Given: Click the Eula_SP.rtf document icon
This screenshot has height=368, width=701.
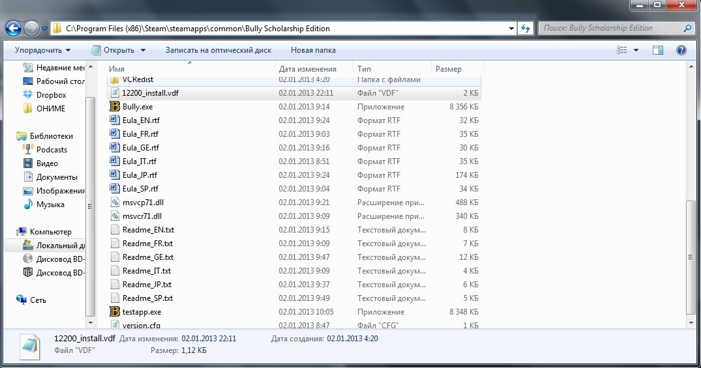Looking at the screenshot, I should (115, 188).
